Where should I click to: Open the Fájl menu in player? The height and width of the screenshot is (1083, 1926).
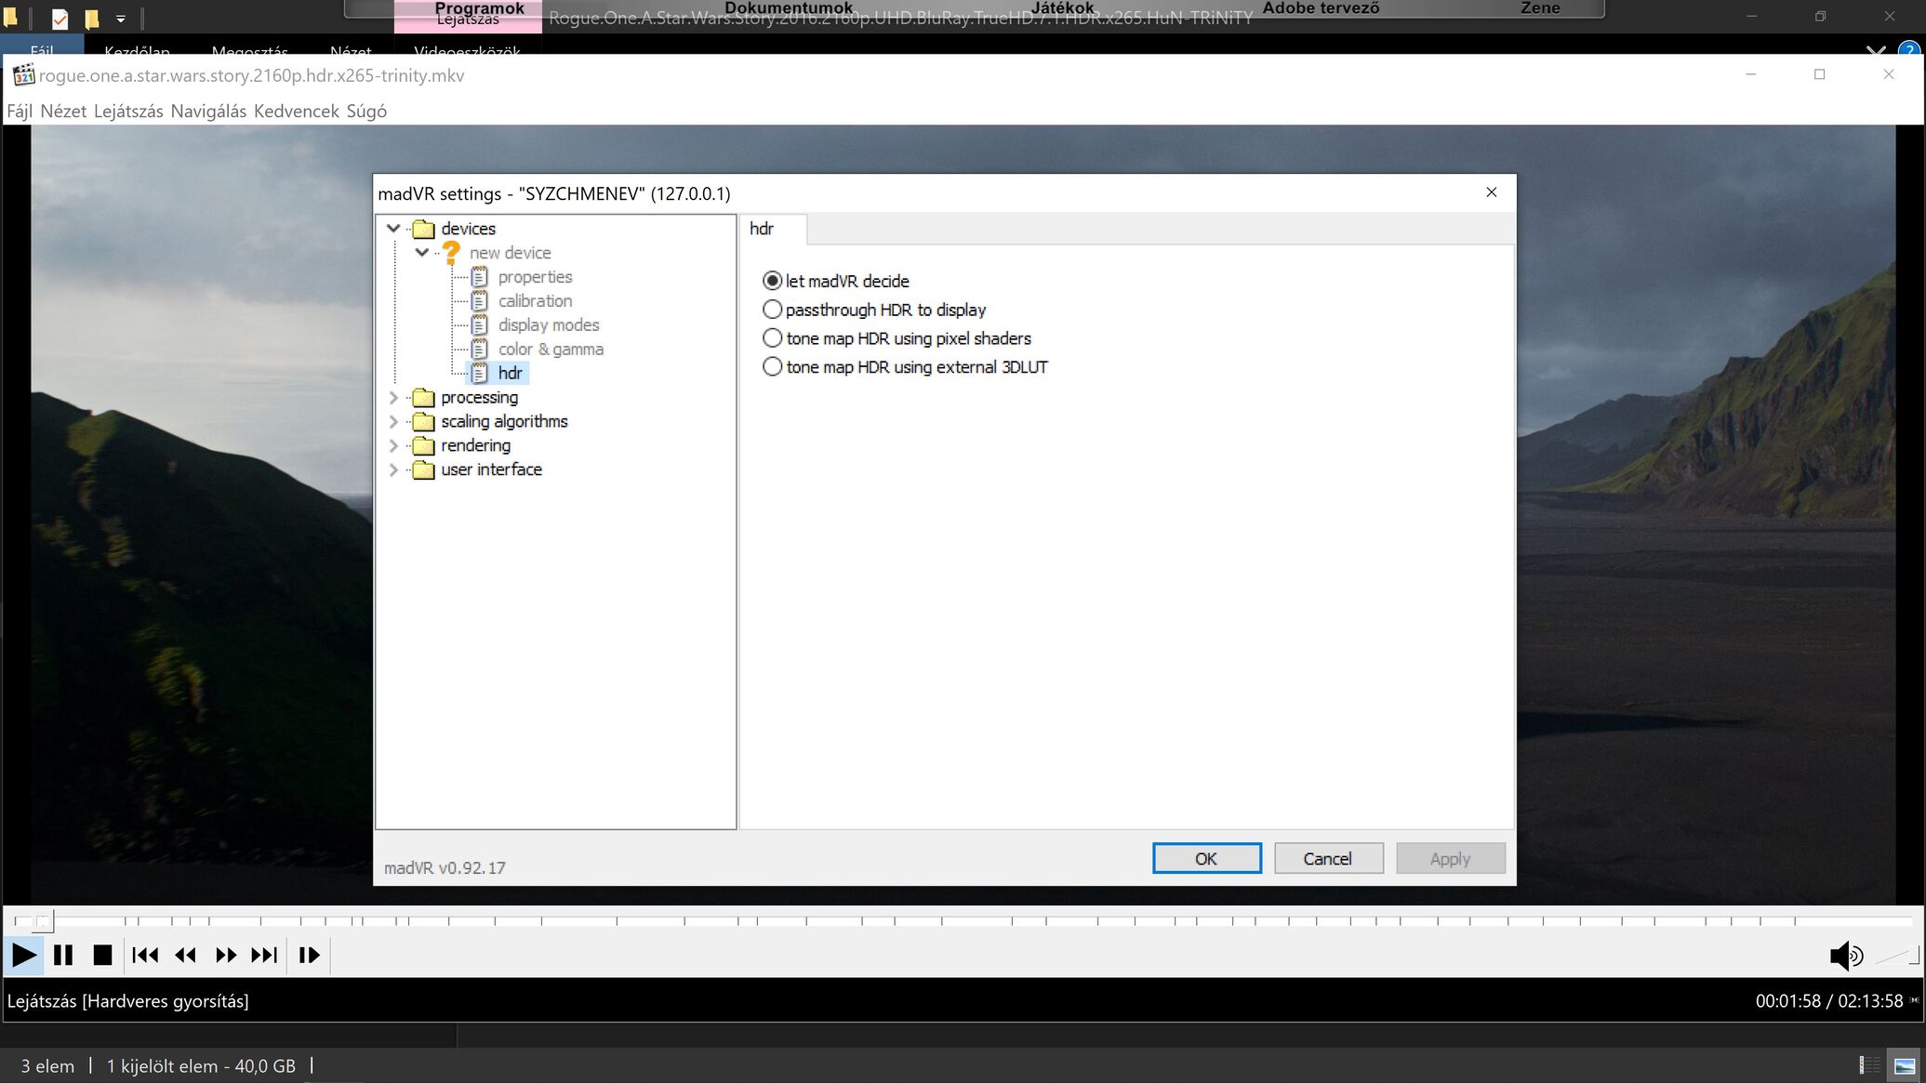(x=20, y=112)
